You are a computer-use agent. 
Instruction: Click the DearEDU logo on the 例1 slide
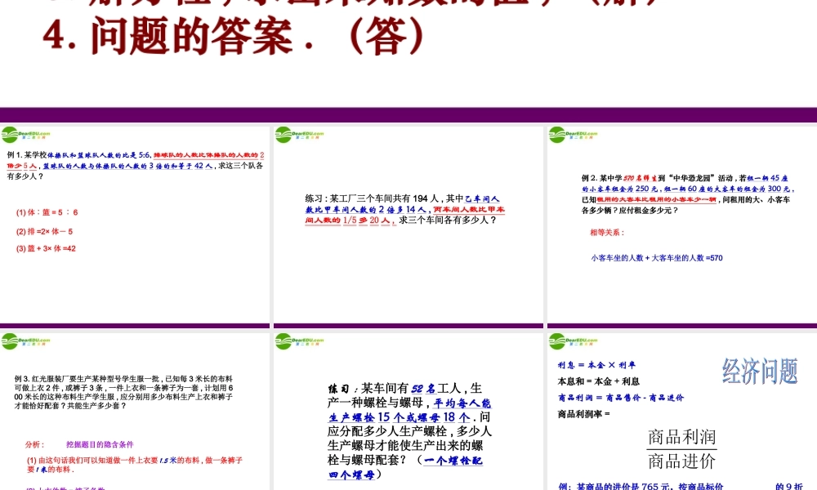[x=25, y=135]
